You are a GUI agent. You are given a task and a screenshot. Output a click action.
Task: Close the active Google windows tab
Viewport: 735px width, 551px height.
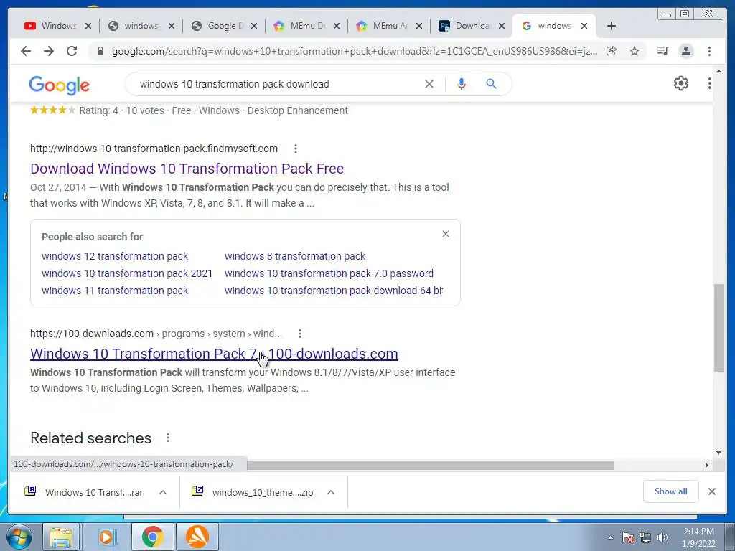point(584,26)
